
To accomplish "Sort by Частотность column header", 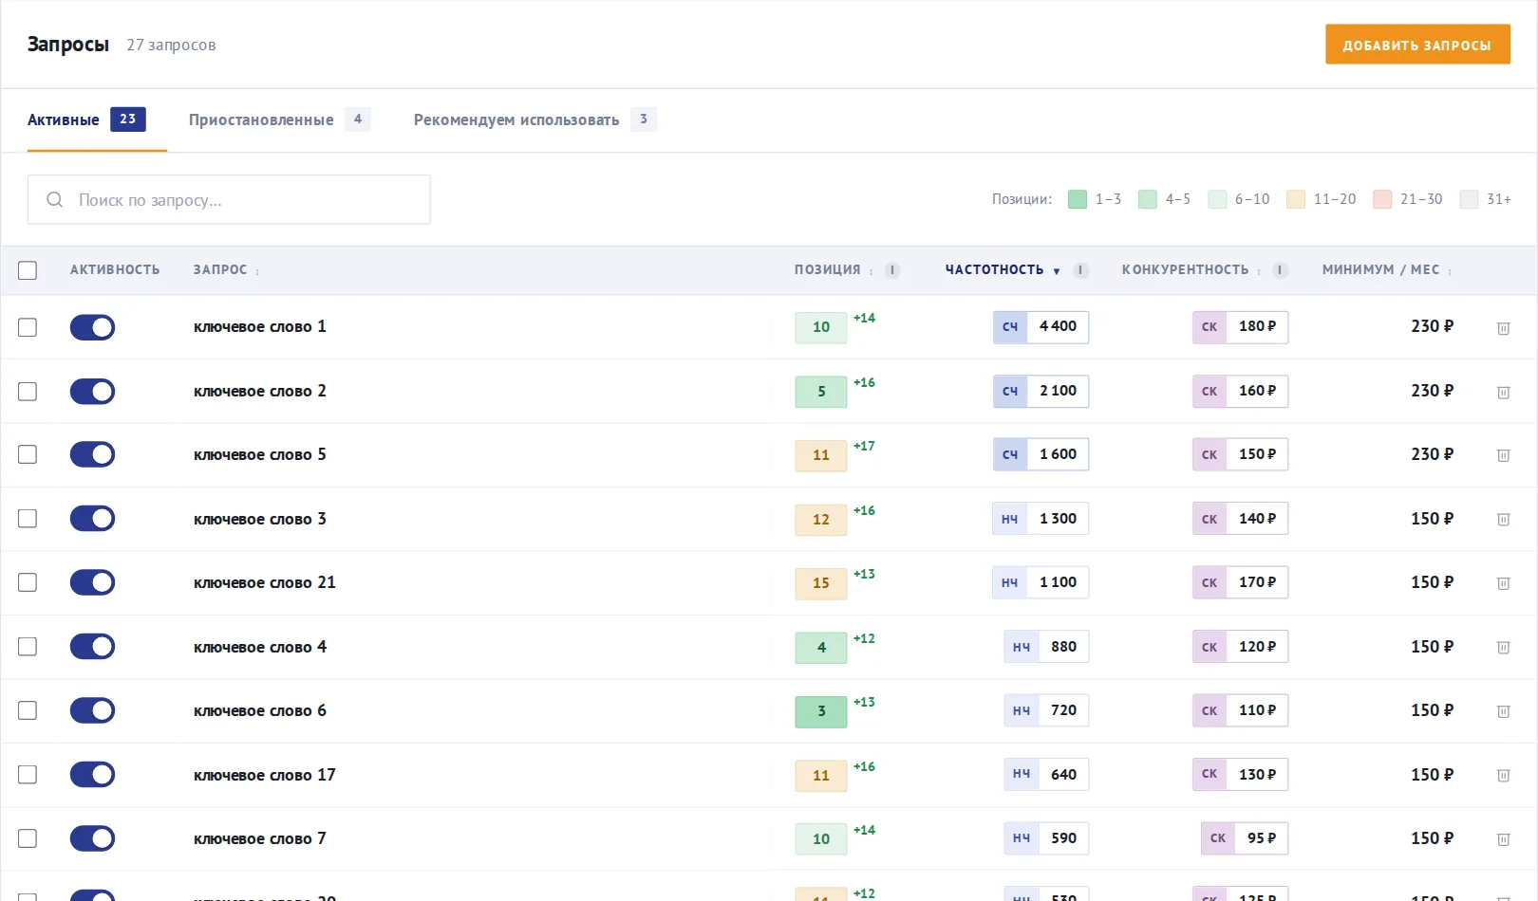I will tap(1002, 270).
